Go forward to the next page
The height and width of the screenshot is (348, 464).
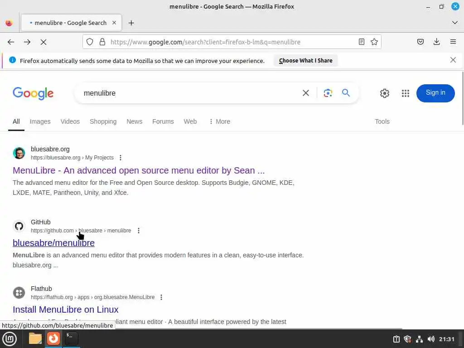click(x=27, y=42)
